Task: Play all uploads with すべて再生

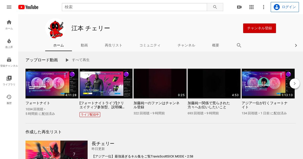Action: pos(77,60)
